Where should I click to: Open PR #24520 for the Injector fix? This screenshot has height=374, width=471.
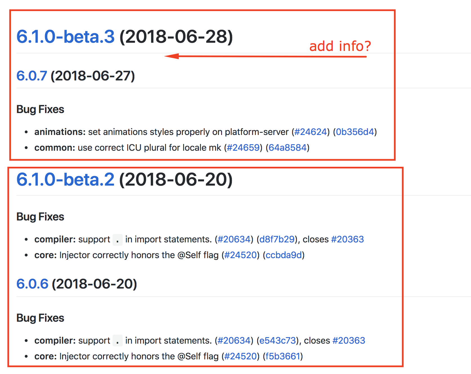coord(241,255)
